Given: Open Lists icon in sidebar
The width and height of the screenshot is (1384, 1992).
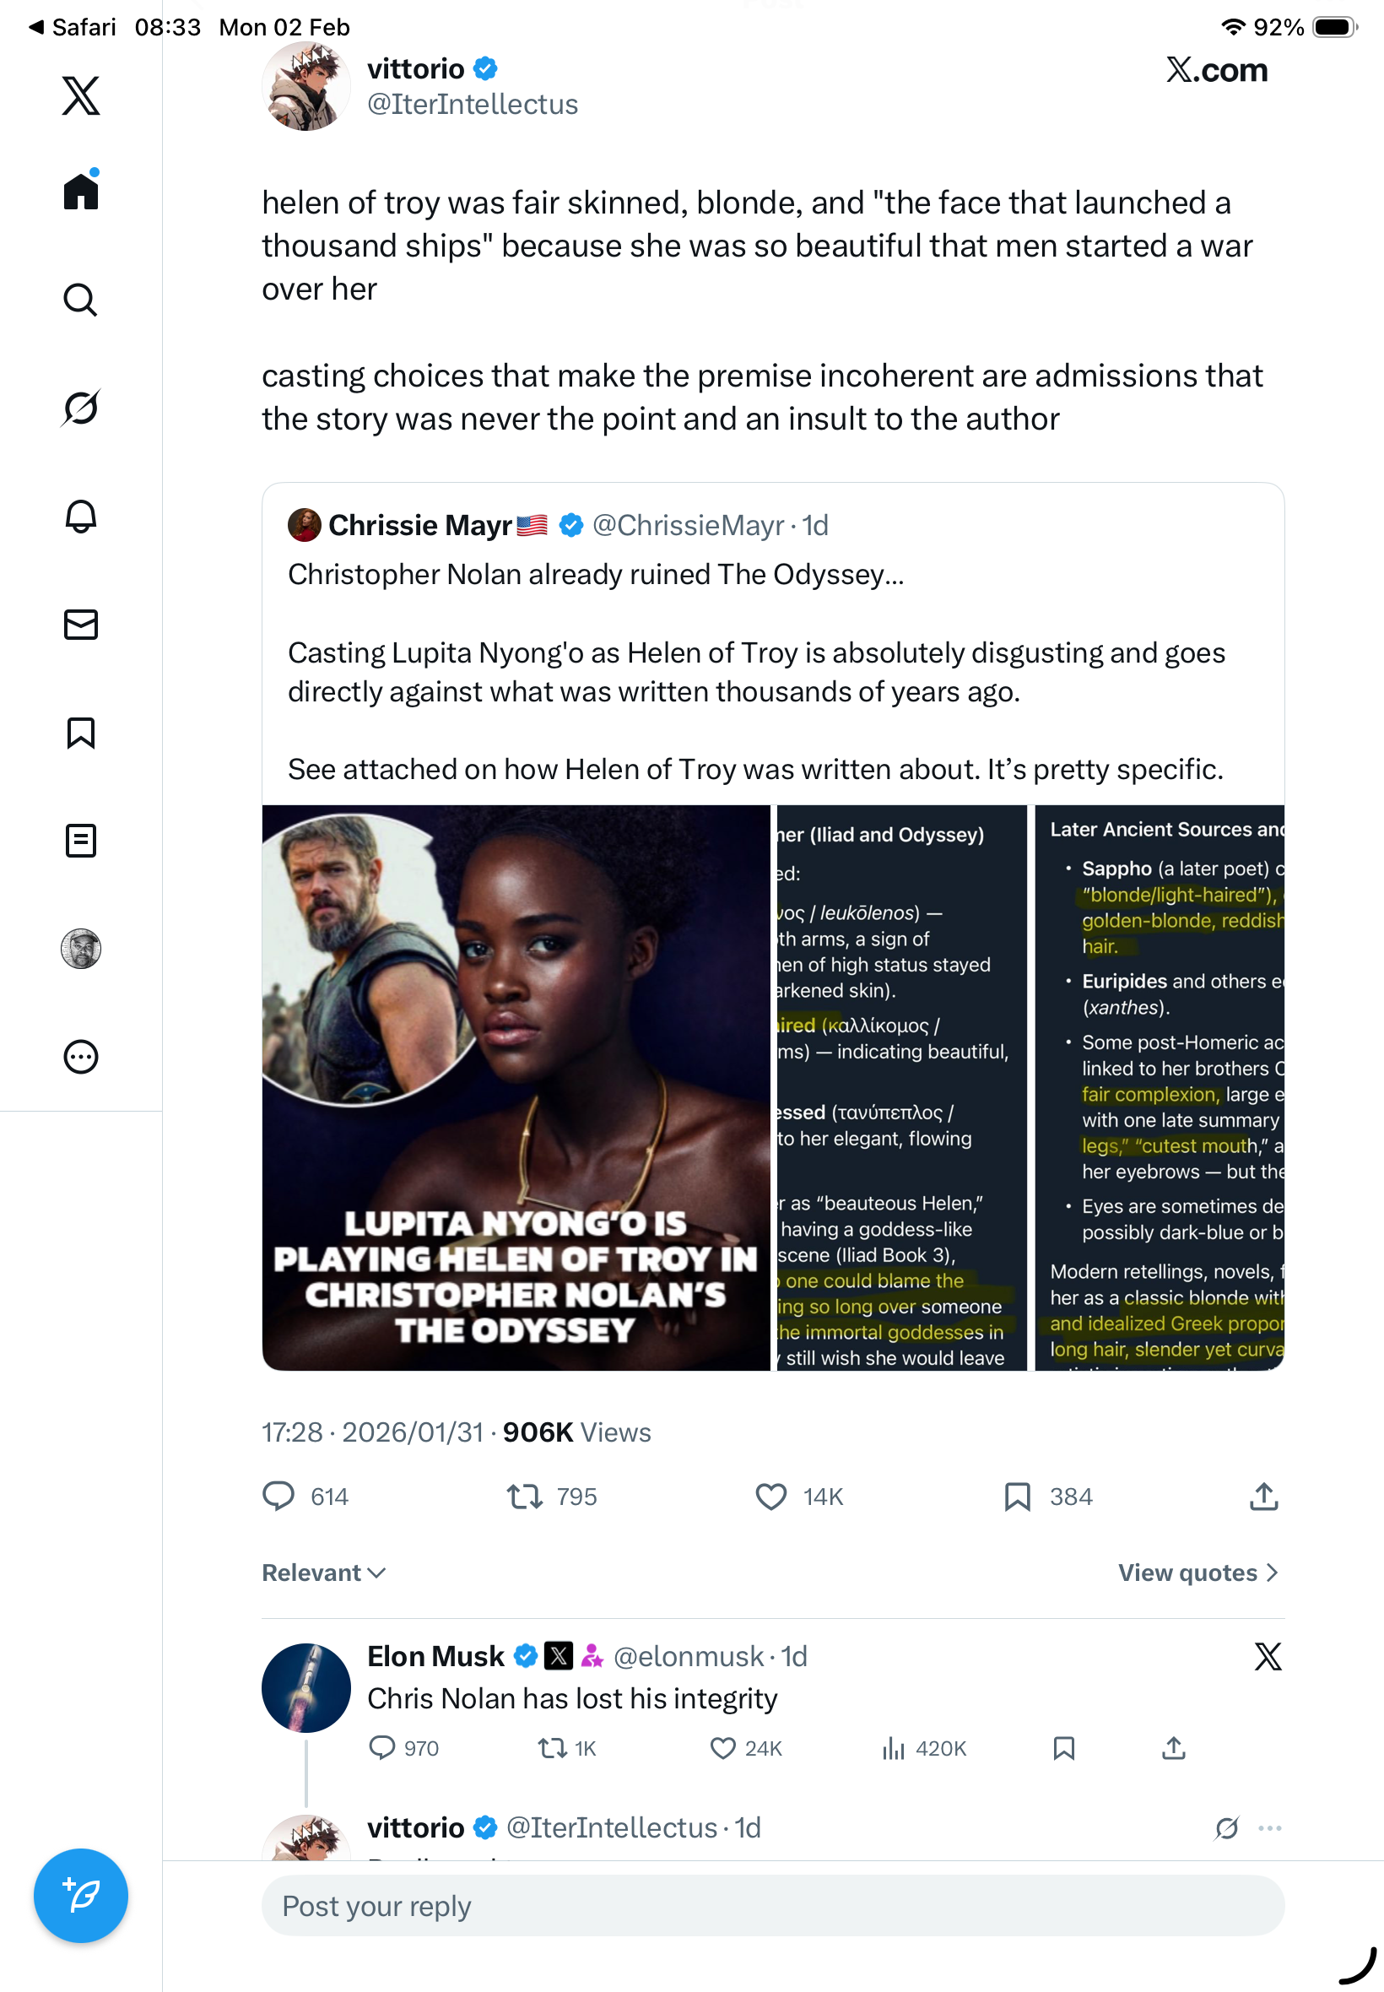Looking at the screenshot, I should tap(81, 841).
